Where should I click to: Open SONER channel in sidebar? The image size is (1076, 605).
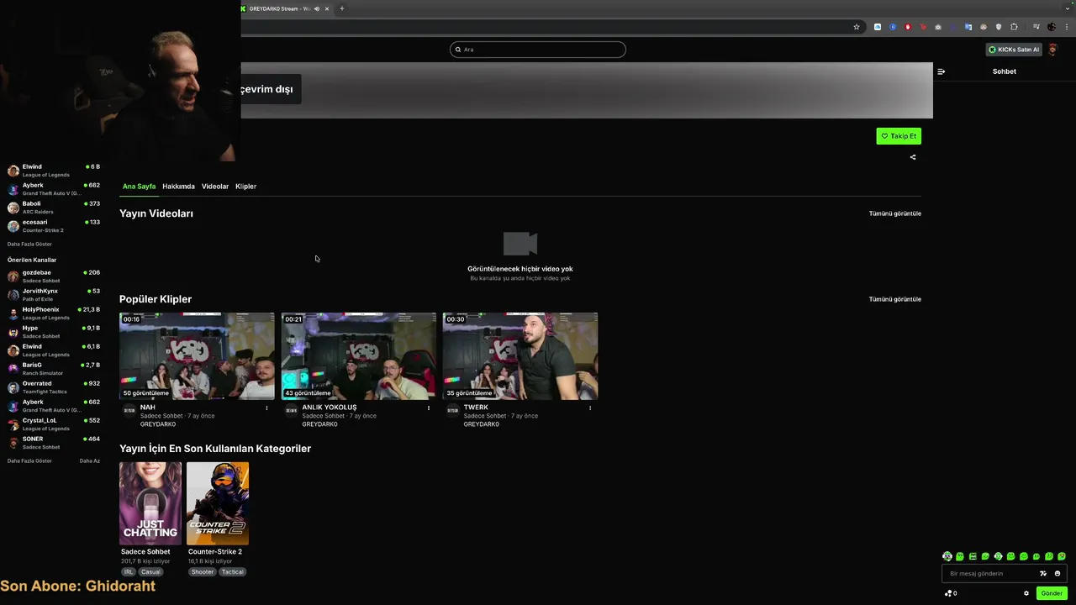click(x=54, y=443)
